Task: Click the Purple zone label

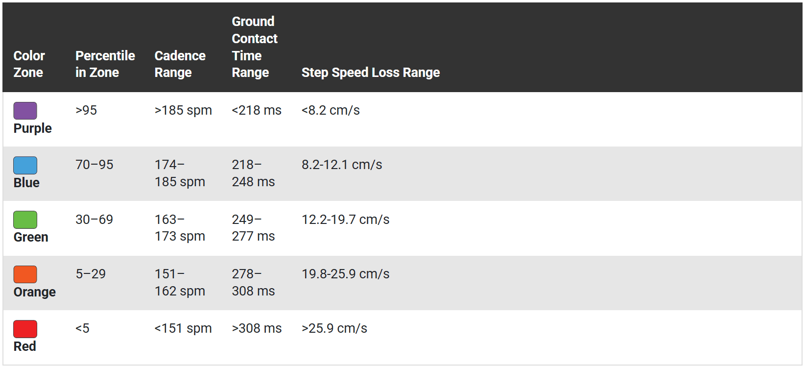Action: click(32, 128)
